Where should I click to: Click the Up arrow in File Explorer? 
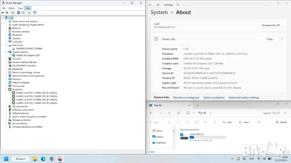tap(169, 113)
